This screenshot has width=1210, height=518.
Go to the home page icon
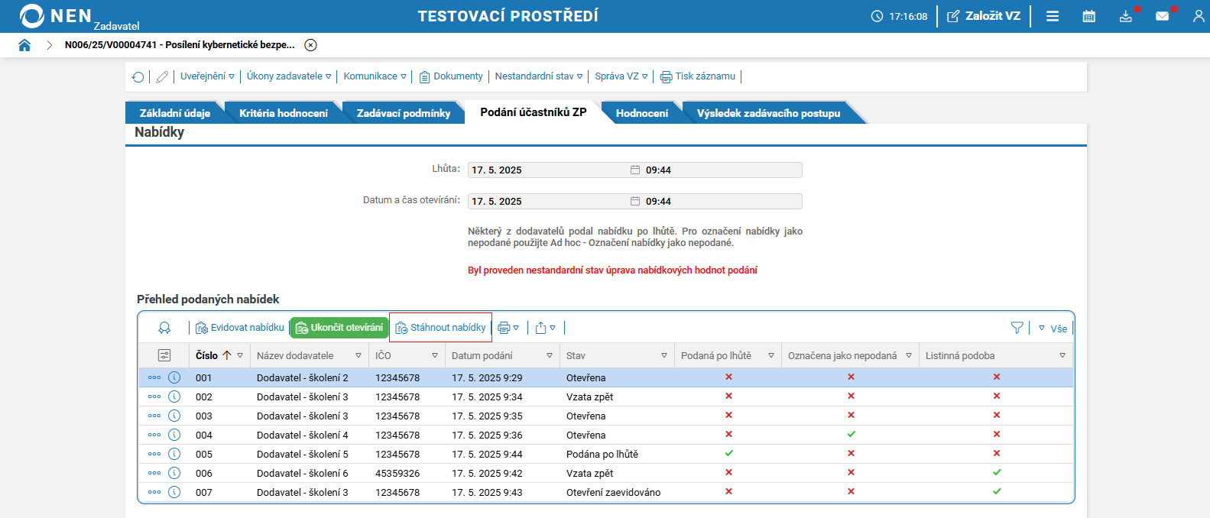point(24,45)
